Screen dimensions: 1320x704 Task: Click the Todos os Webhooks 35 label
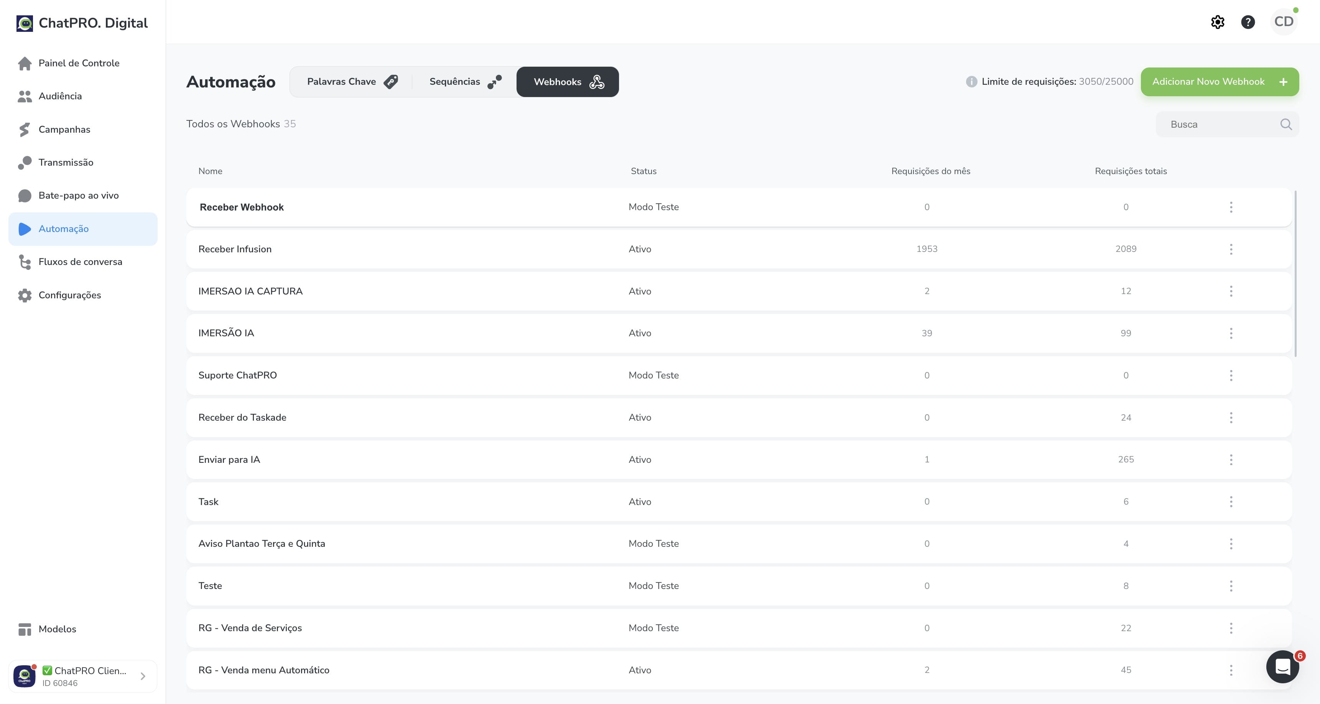click(241, 124)
